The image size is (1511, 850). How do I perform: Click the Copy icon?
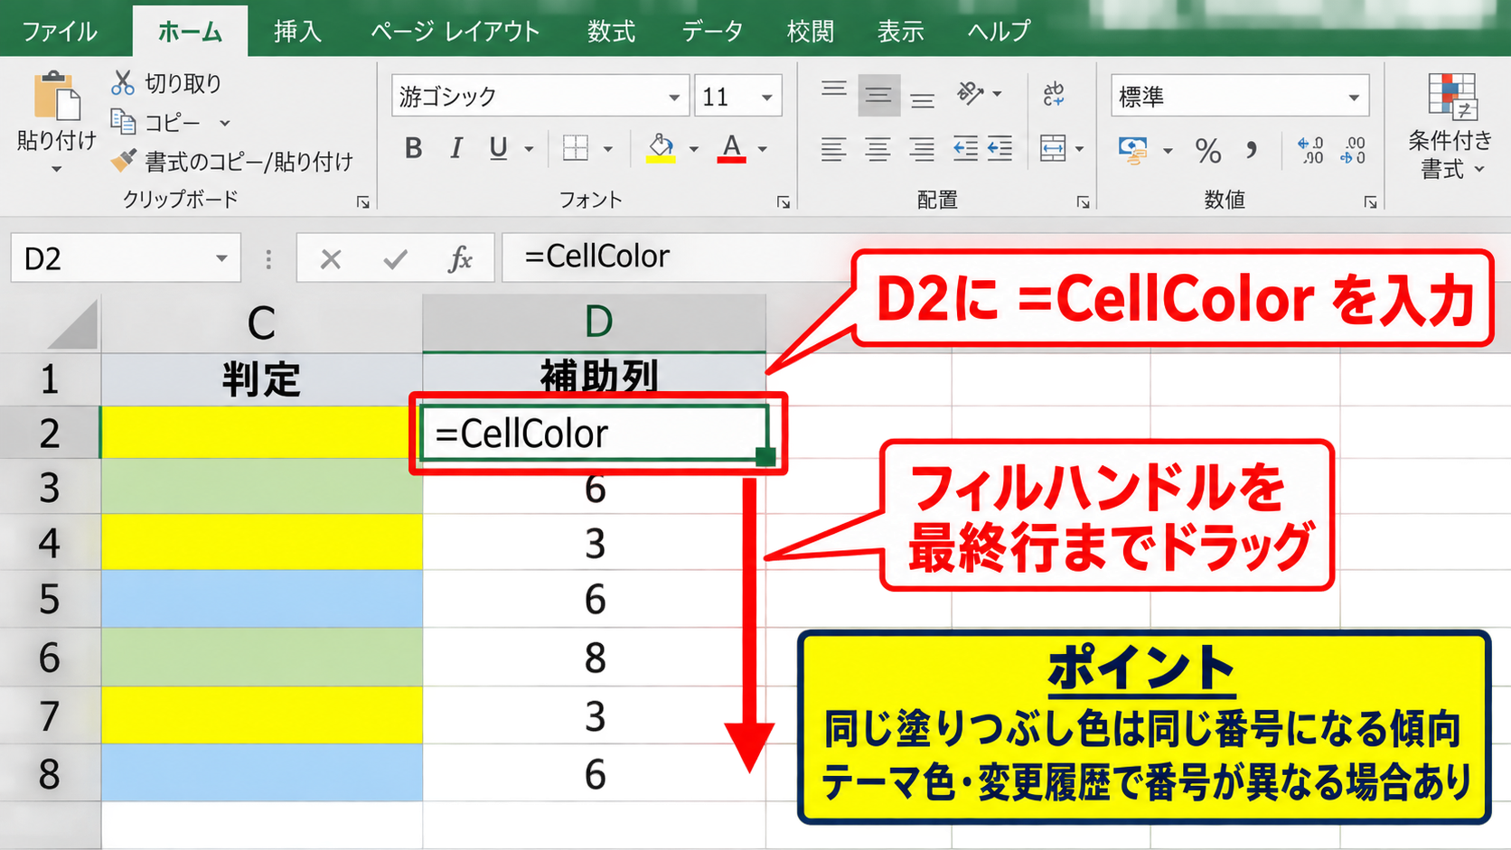123,120
